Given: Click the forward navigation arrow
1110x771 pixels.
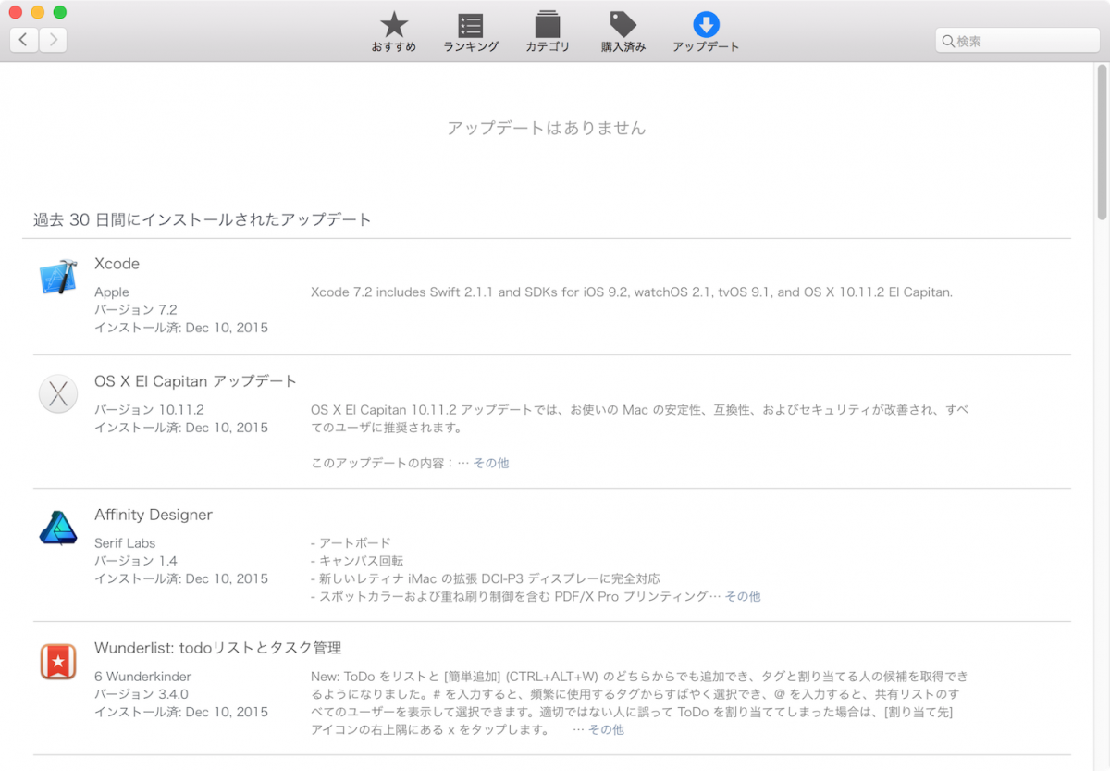Looking at the screenshot, I should [x=54, y=40].
